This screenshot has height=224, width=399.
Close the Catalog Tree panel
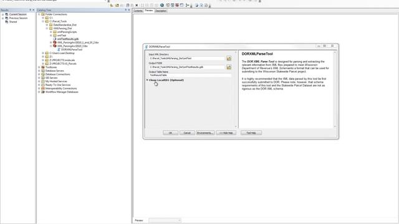(x=129, y=10)
